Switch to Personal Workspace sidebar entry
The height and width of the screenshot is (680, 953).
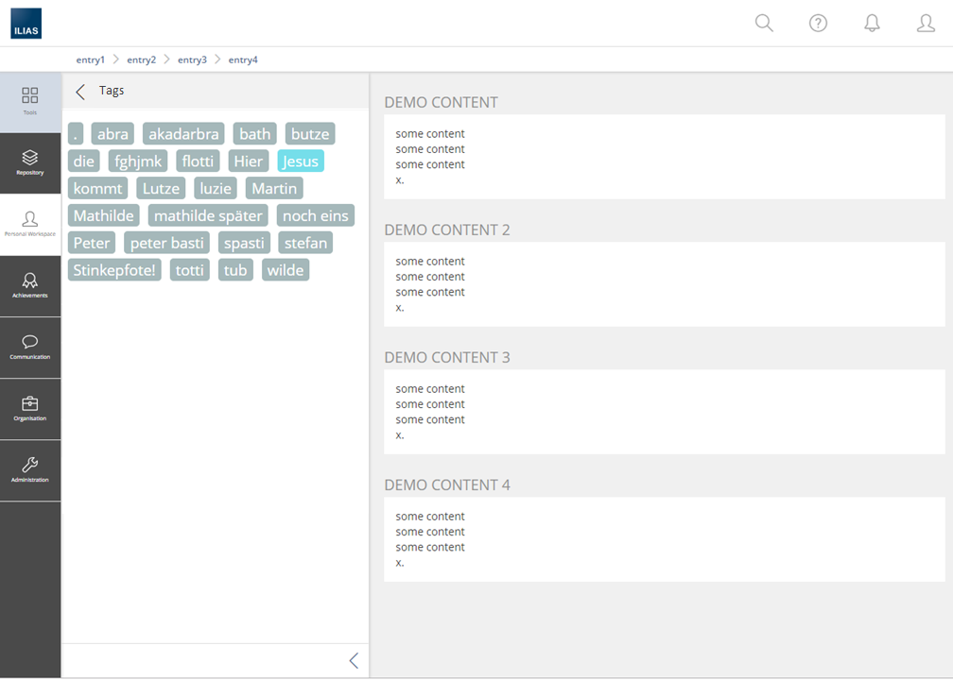30,224
